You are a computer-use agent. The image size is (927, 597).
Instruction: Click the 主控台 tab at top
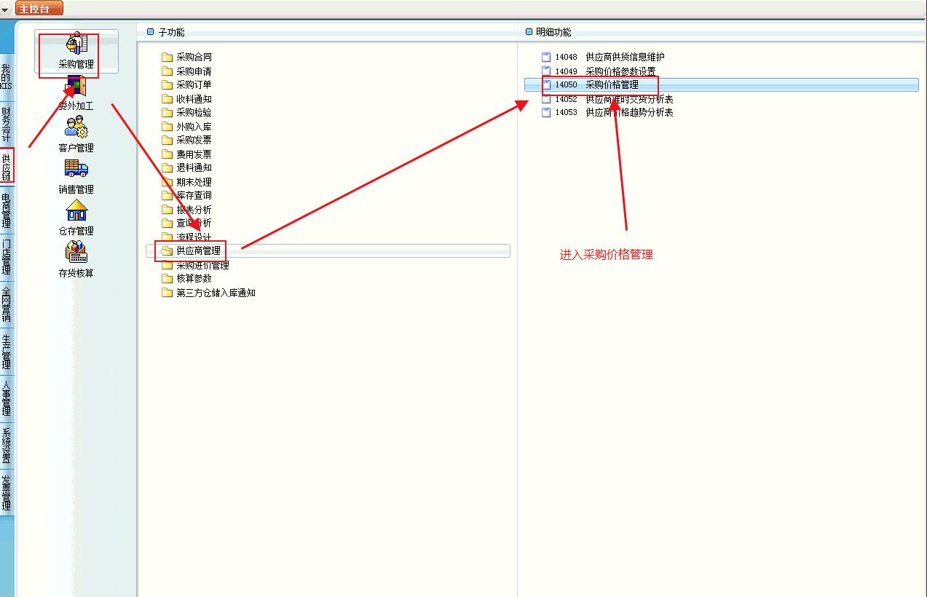[x=39, y=9]
